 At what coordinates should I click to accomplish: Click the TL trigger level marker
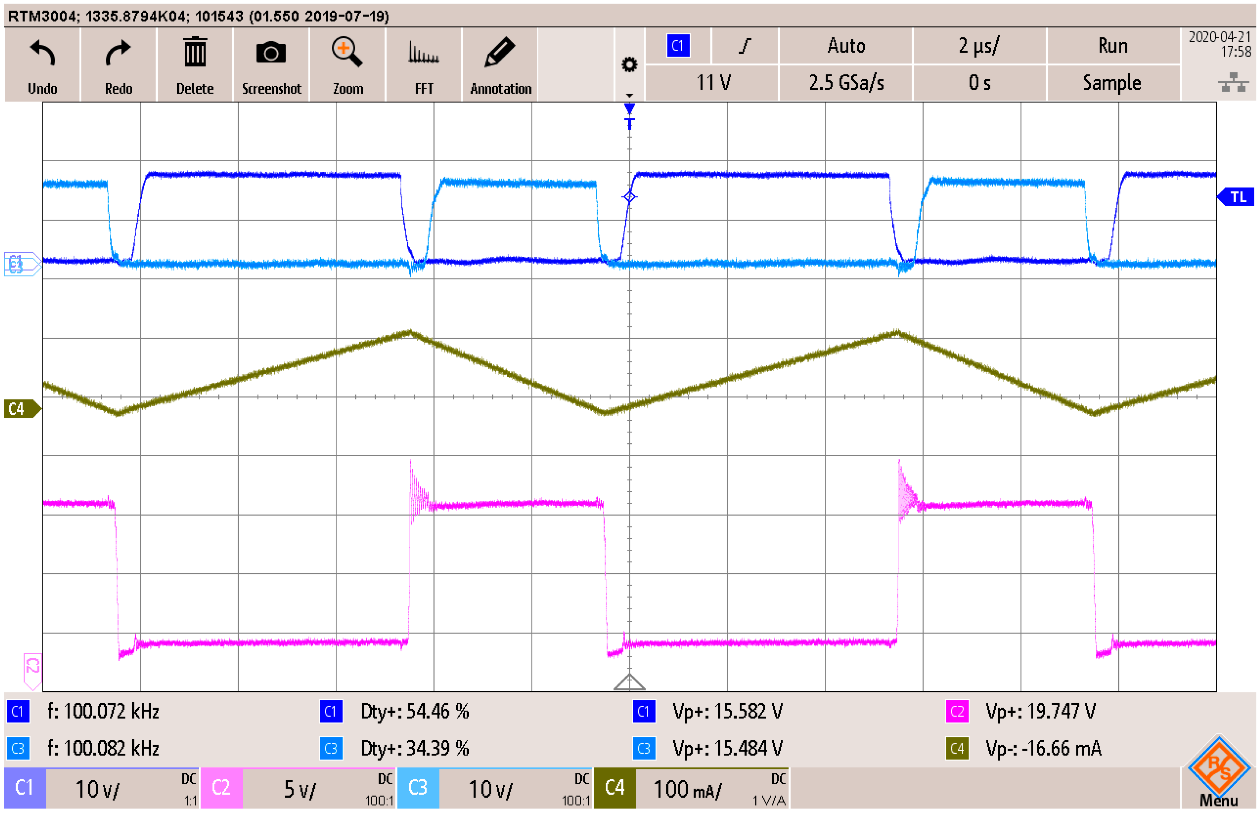pyautogui.click(x=1237, y=197)
